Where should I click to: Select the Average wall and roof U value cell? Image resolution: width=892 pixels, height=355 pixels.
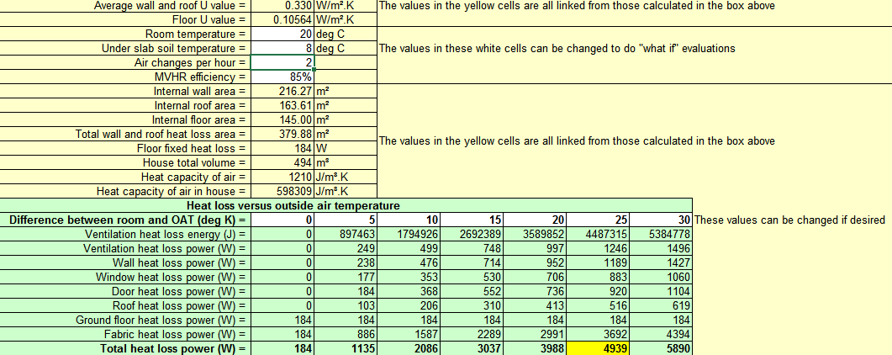(282, 6)
